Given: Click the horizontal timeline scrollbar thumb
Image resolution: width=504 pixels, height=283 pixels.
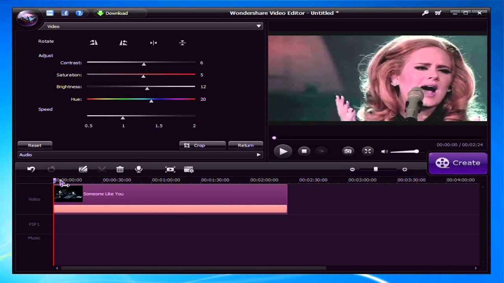Looking at the screenshot, I should click(x=194, y=268).
